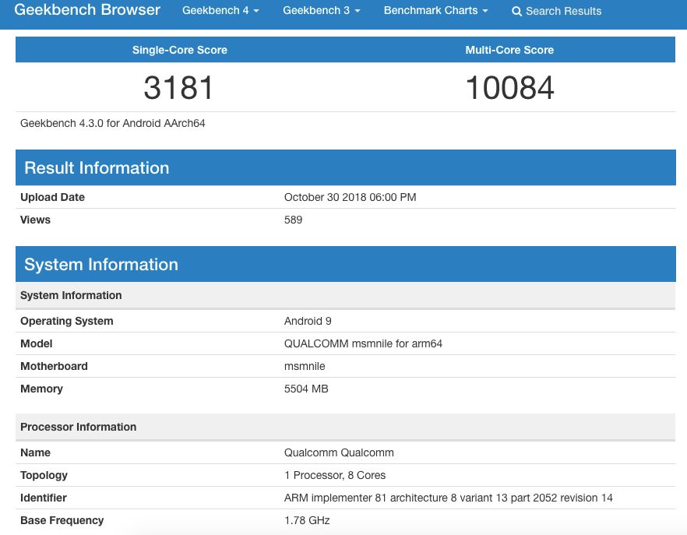687x535 pixels.
Task: Click the single-core score 3181
Action: pos(179,87)
